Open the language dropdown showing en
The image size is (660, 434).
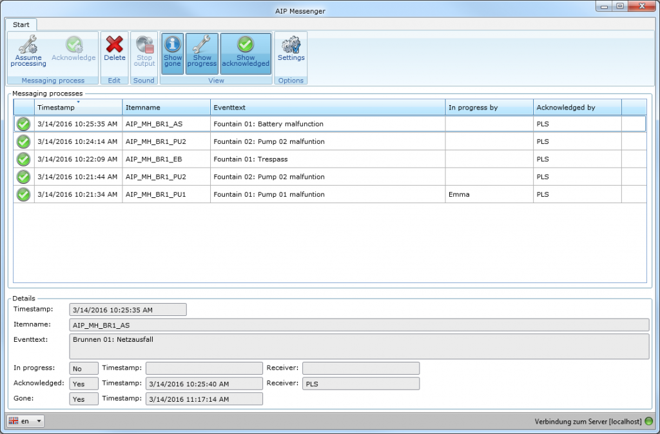coord(26,421)
